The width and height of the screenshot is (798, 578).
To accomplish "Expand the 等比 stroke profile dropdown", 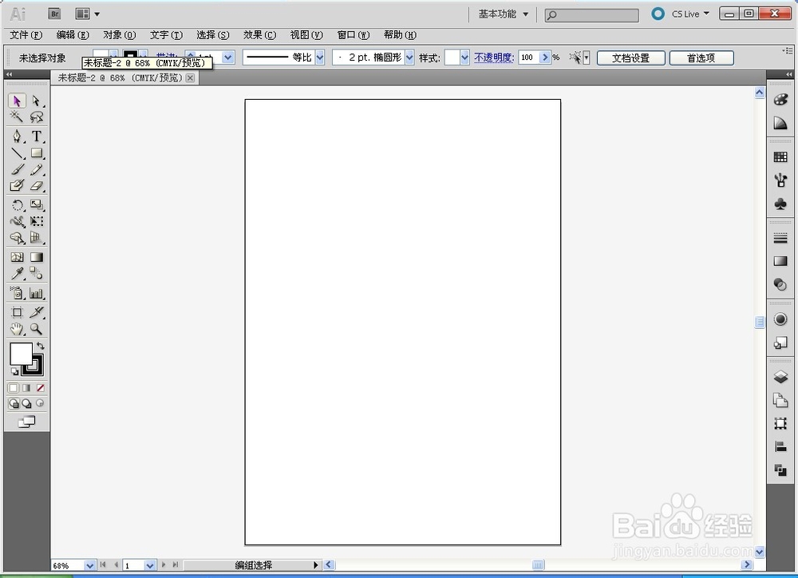I will (320, 57).
